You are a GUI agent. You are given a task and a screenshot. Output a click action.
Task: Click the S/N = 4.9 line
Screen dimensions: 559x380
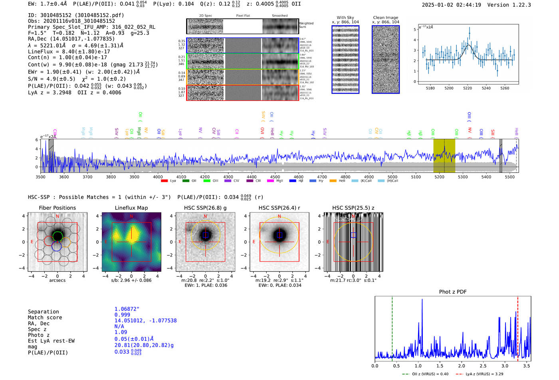click(x=77, y=79)
